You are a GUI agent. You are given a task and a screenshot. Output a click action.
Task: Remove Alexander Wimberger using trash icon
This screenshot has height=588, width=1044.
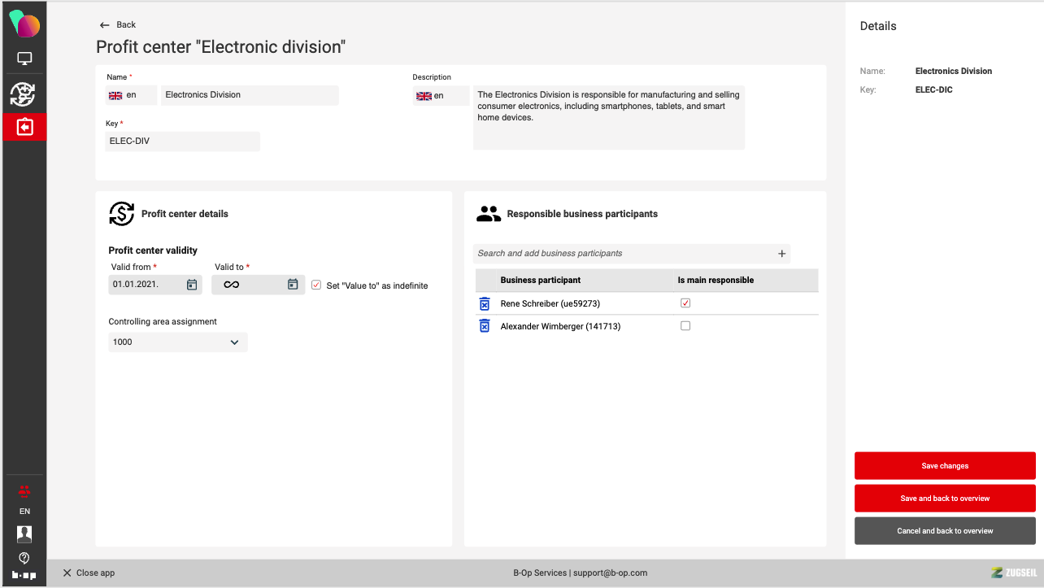point(485,326)
